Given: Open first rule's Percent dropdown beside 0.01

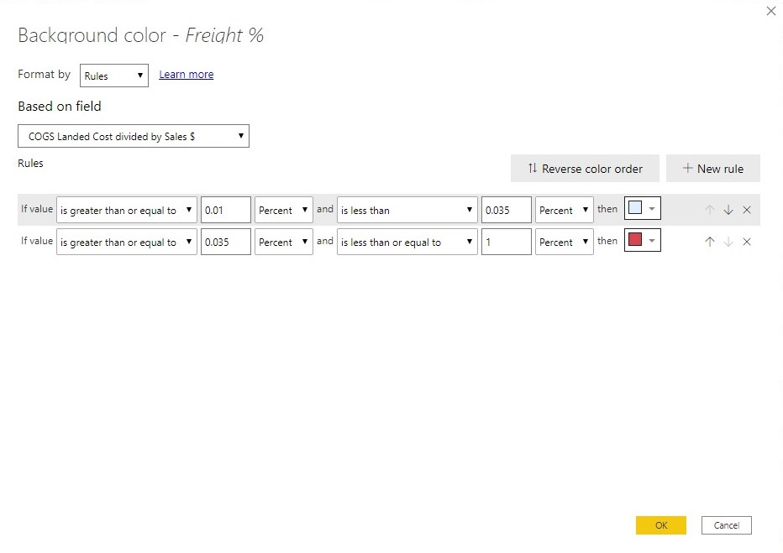Looking at the screenshot, I should 284,210.
